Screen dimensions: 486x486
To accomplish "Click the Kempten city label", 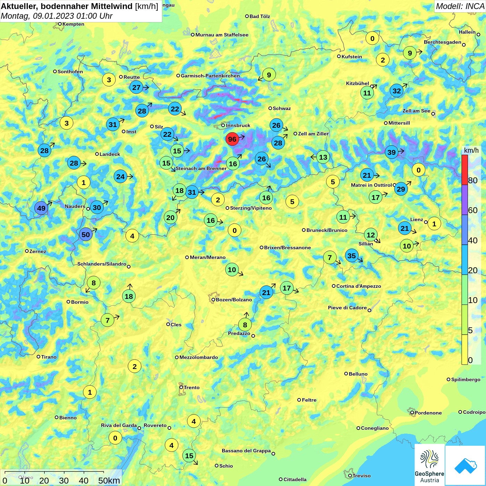I will tap(74, 24).
